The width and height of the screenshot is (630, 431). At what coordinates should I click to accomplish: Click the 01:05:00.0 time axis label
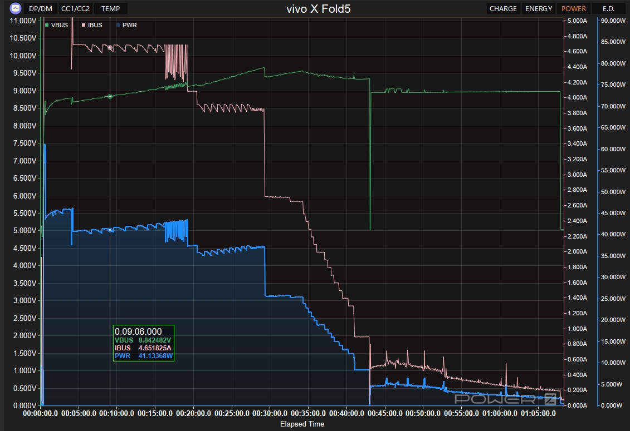[539, 413]
